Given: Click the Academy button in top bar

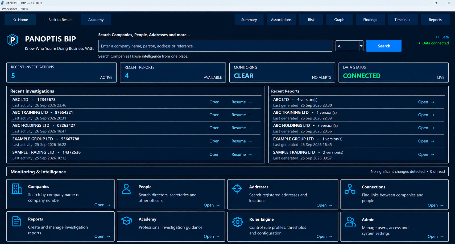Looking at the screenshot, I should [96, 20].
